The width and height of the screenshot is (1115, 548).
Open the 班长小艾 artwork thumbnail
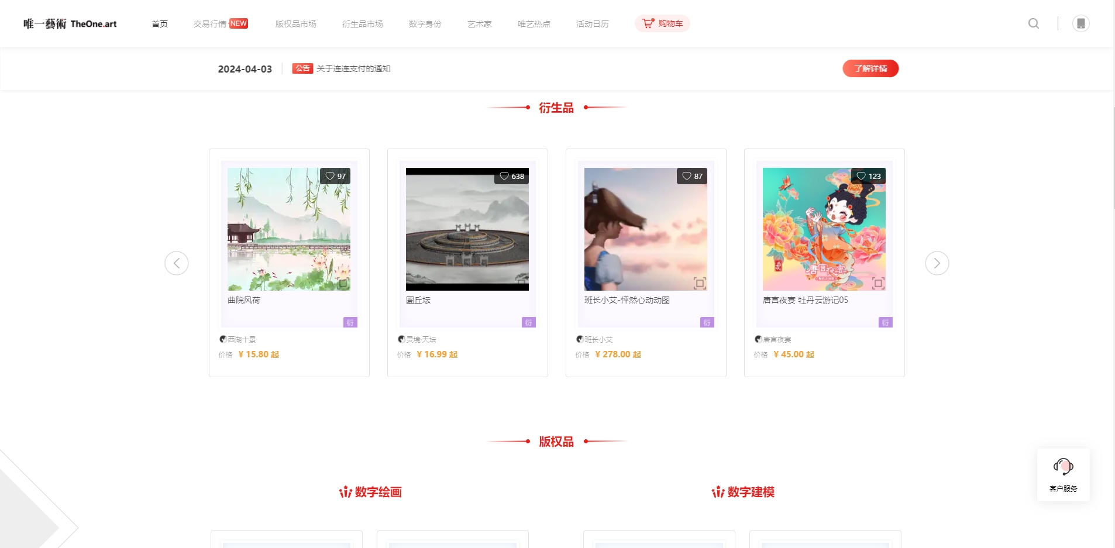(x=646, y=229)
